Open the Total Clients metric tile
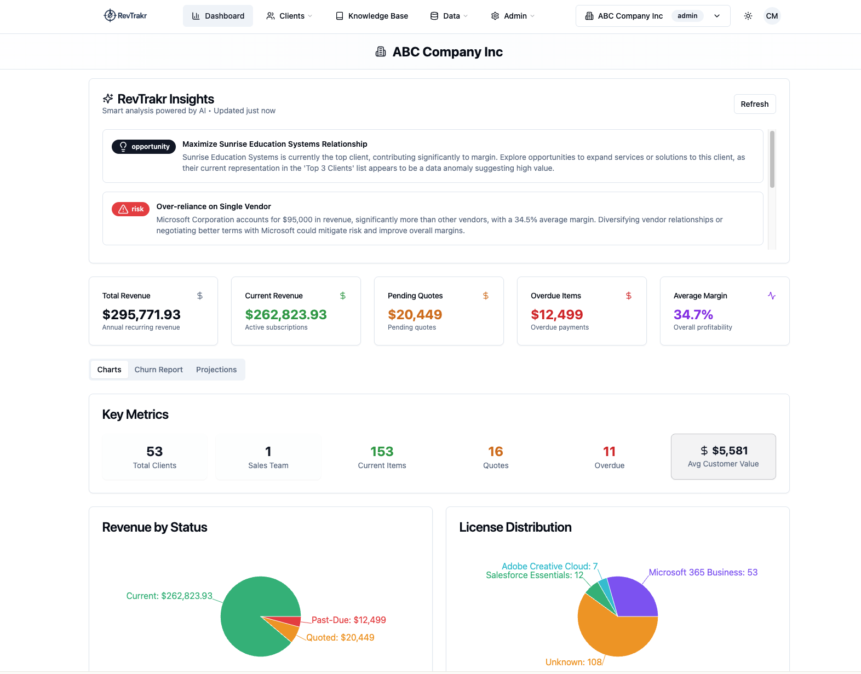Image resolution: width=861 pixels, height=674 pixels. 155,457
